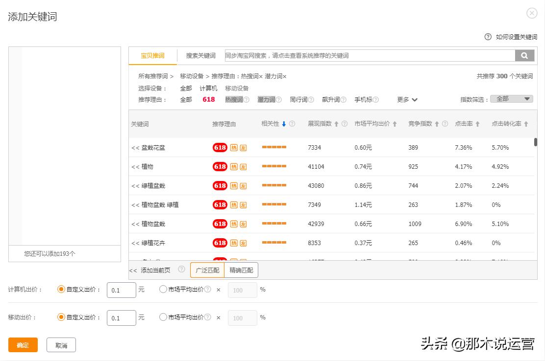Sort by 市场平均出价 arrow
Screen dimensions: 545x361
395,124
